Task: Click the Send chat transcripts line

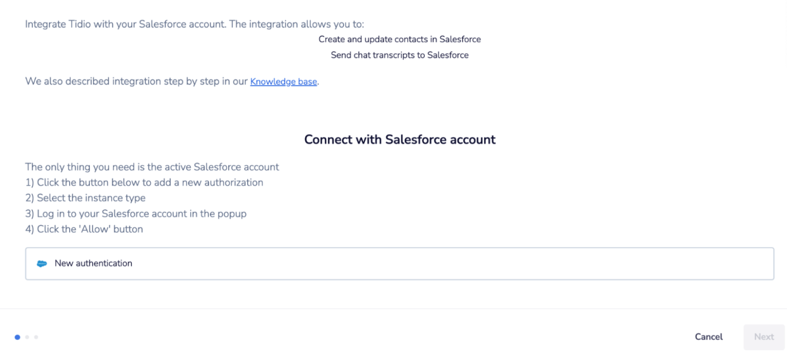Action: (400, 55)
